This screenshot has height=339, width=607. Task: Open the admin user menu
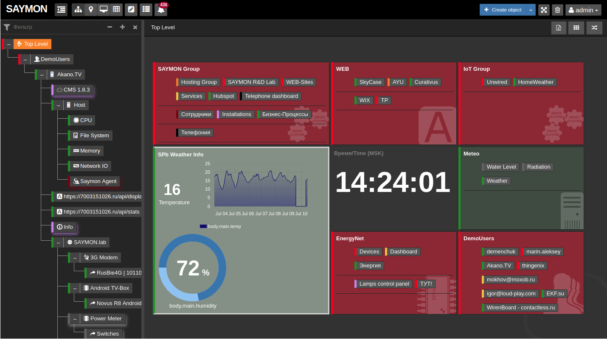tap(583, 10)
